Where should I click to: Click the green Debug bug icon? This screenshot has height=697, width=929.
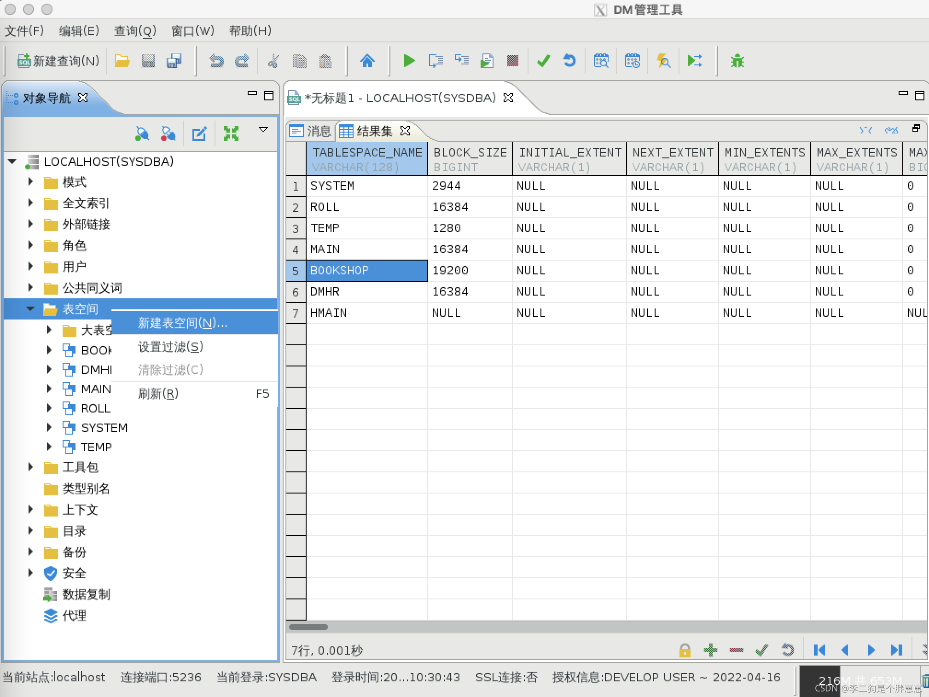[x=737, y=61]
